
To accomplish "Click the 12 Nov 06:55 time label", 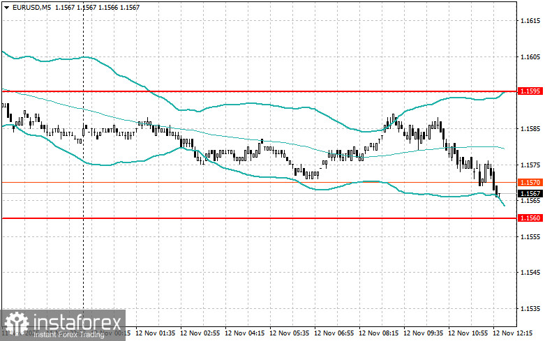I will point(334,333).
